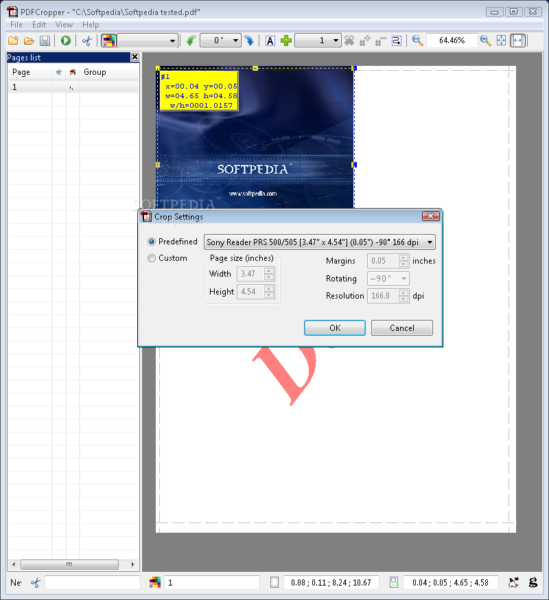Close the Pages list panel
This screenshot has height=600, width=549.
click(135, 57)
